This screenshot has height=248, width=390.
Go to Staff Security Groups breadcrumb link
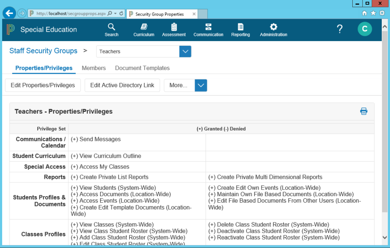tap(43, 51)
